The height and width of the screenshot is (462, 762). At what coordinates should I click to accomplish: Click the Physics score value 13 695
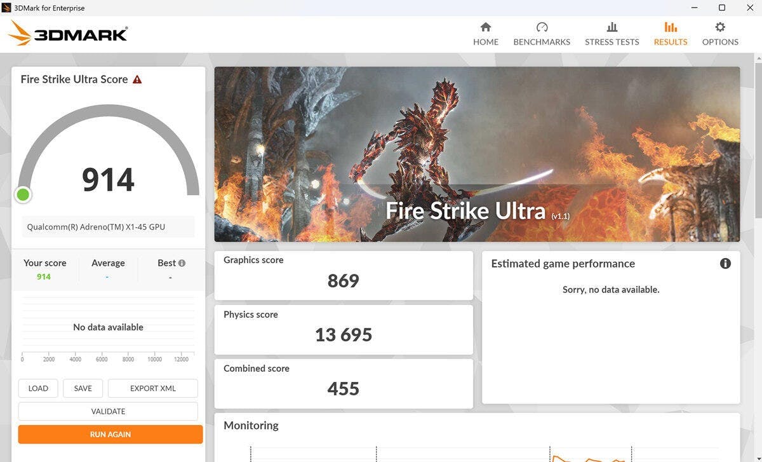point(344,335)
